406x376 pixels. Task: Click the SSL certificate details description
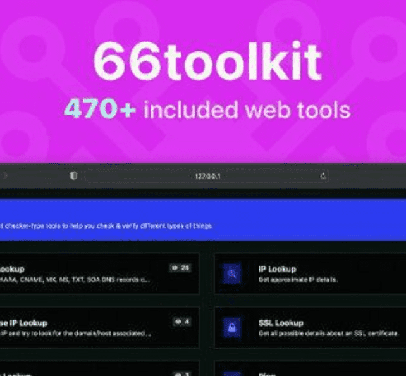click(328, 333)
